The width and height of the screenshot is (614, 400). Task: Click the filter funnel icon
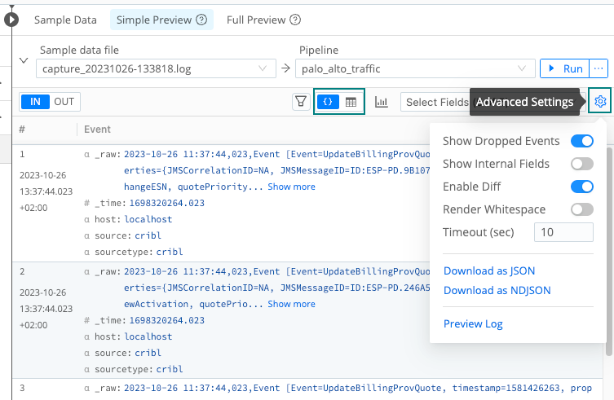click(x=301, y=102)
